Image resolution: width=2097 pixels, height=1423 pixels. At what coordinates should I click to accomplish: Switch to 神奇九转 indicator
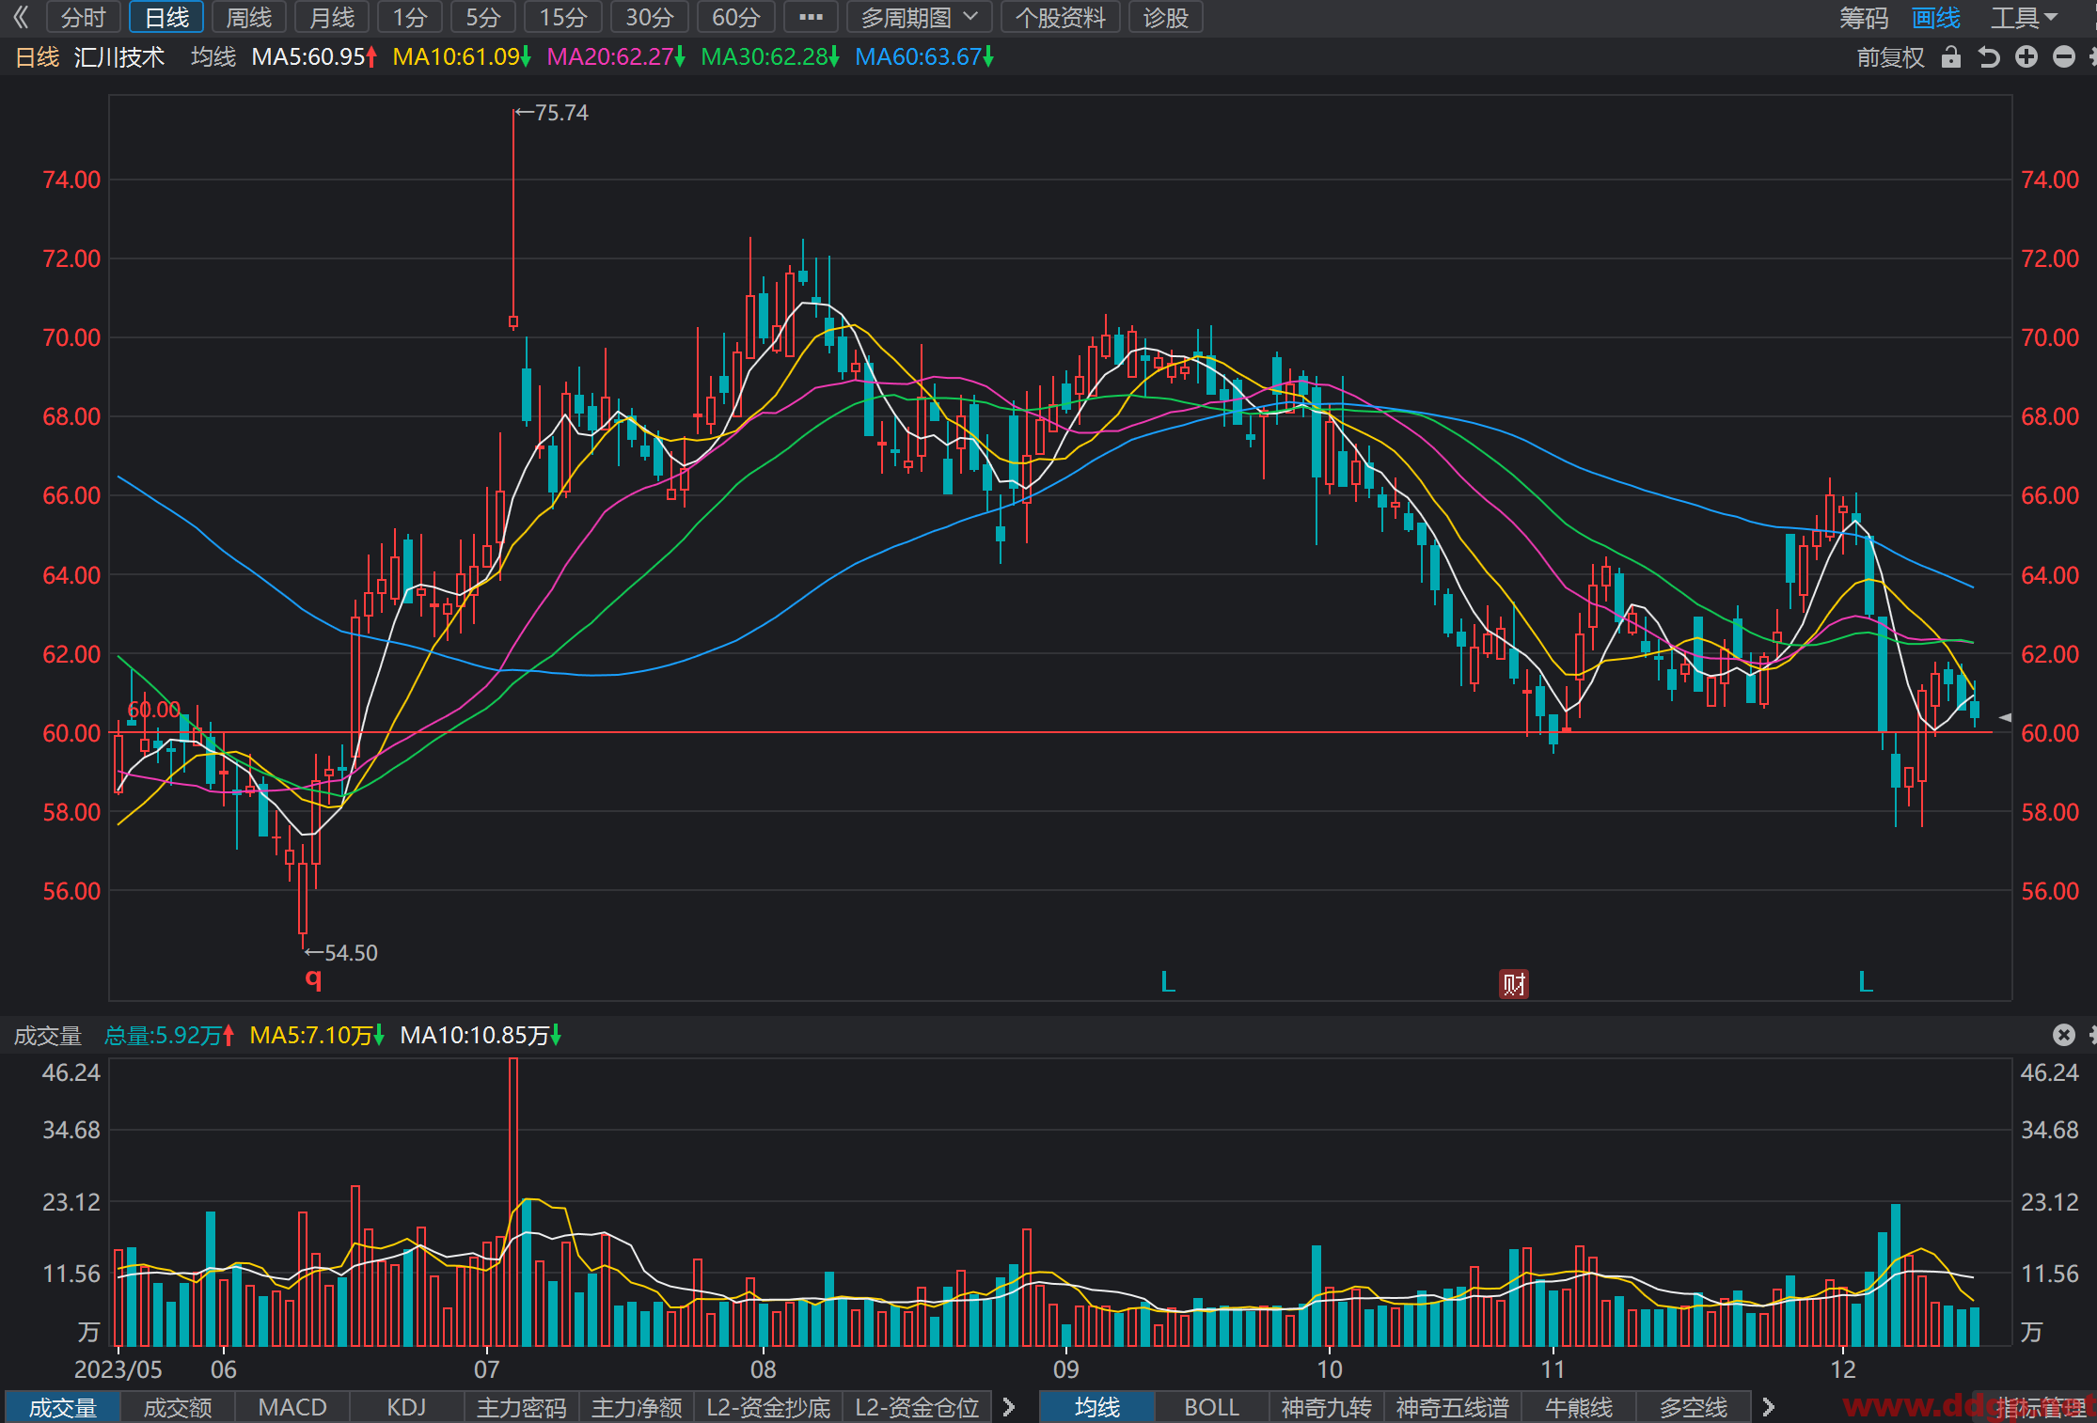(1327, 1407)
